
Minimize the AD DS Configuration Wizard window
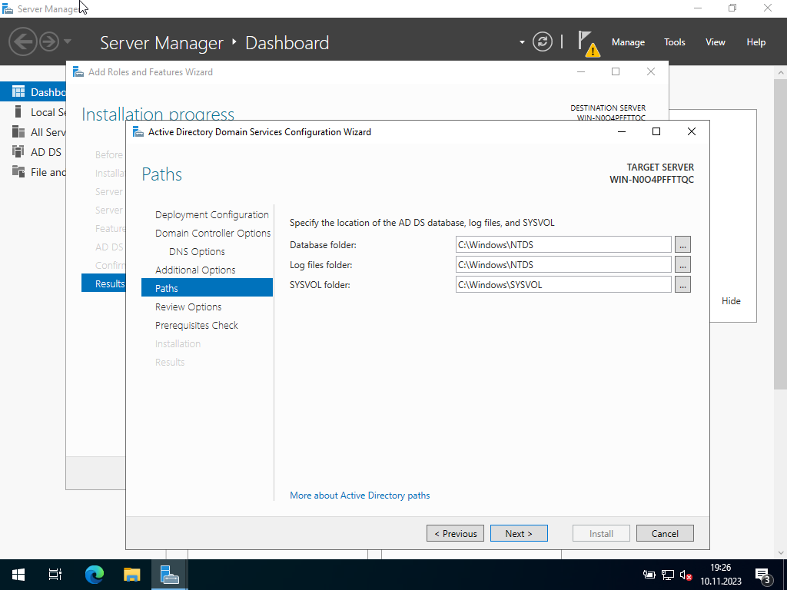point(621,131)
